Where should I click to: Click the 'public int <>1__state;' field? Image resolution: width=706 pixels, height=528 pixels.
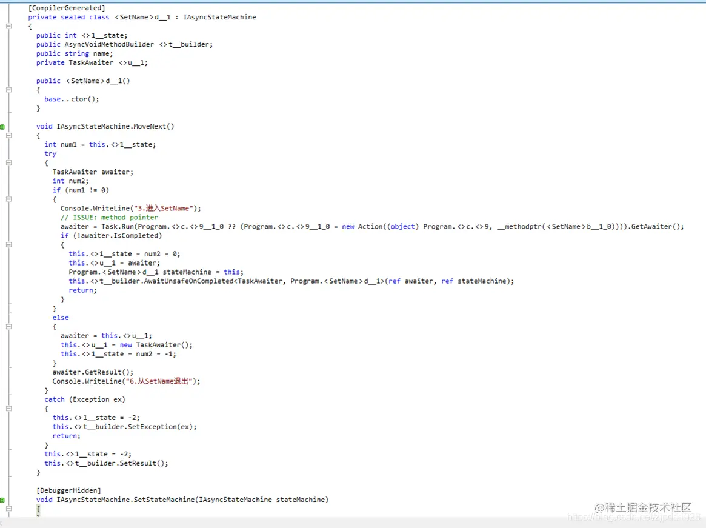tap(82, 35)
